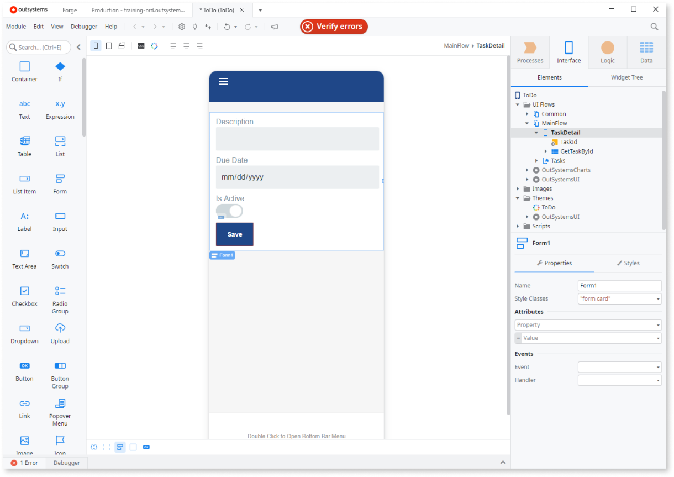Collapse the MainFlow node in Elements tree
674x477 pixels.
tap(526, 123)
